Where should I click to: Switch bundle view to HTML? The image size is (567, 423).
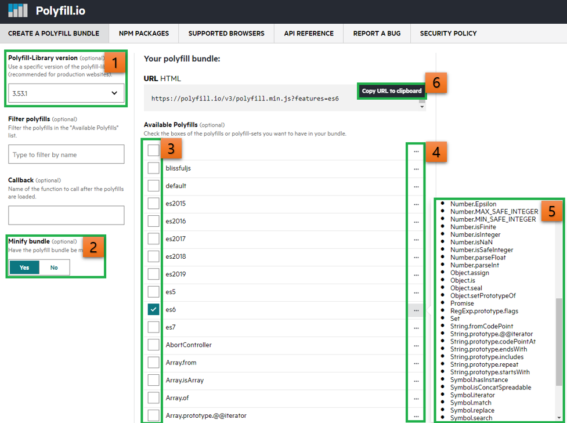tap(170, 78)
